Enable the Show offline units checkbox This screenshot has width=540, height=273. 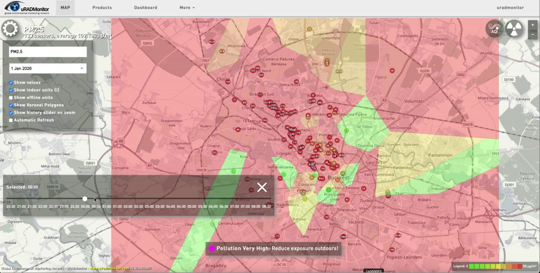pos(11,98)
